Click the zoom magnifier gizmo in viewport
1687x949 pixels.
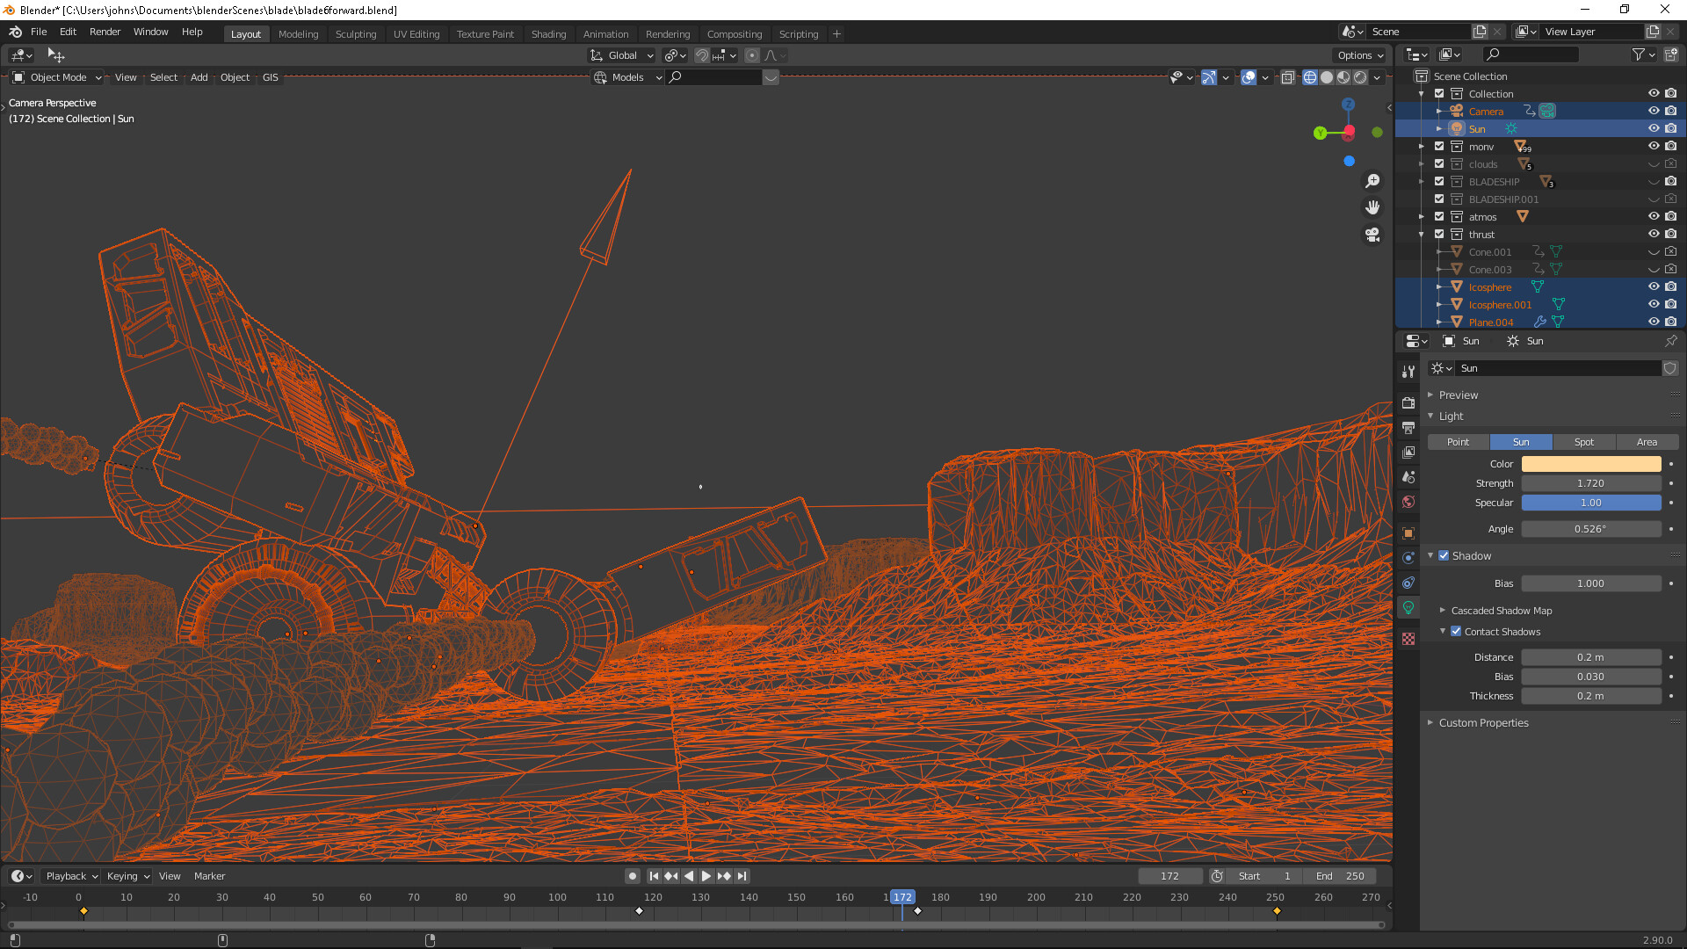pyautogui.click(x=1372, y=181)
